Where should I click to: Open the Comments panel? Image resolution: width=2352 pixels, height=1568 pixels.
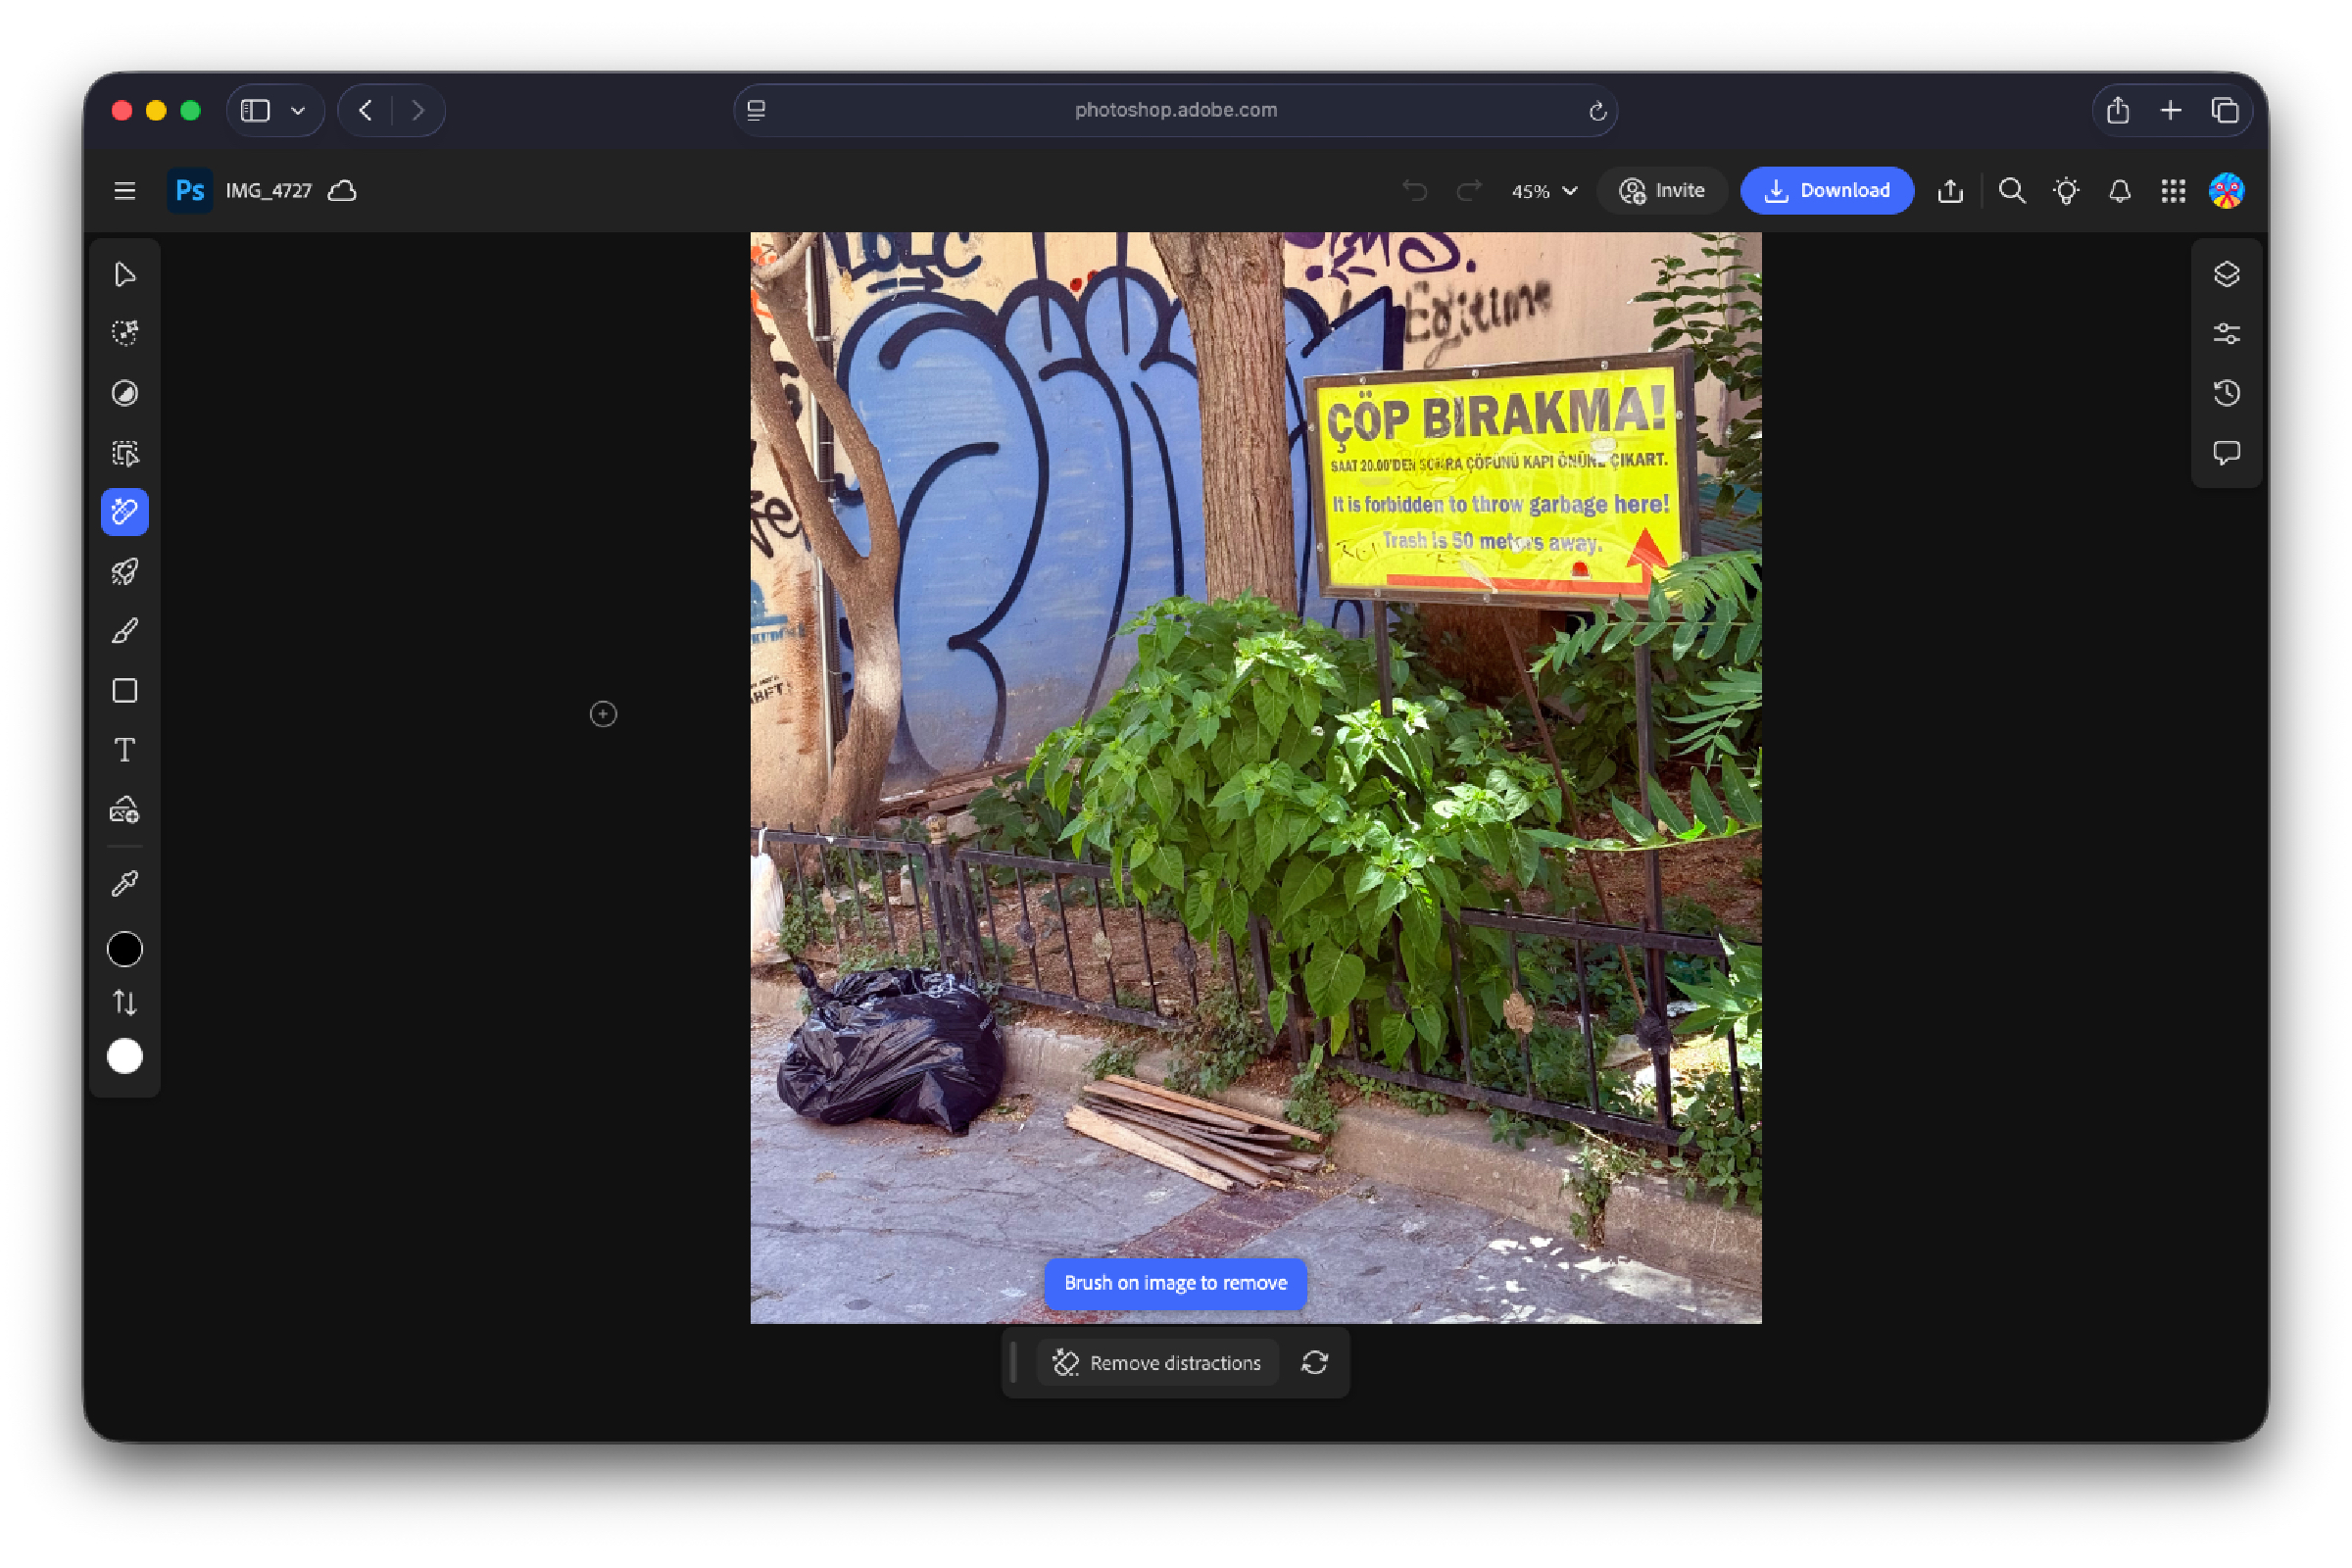point(2228,453)
